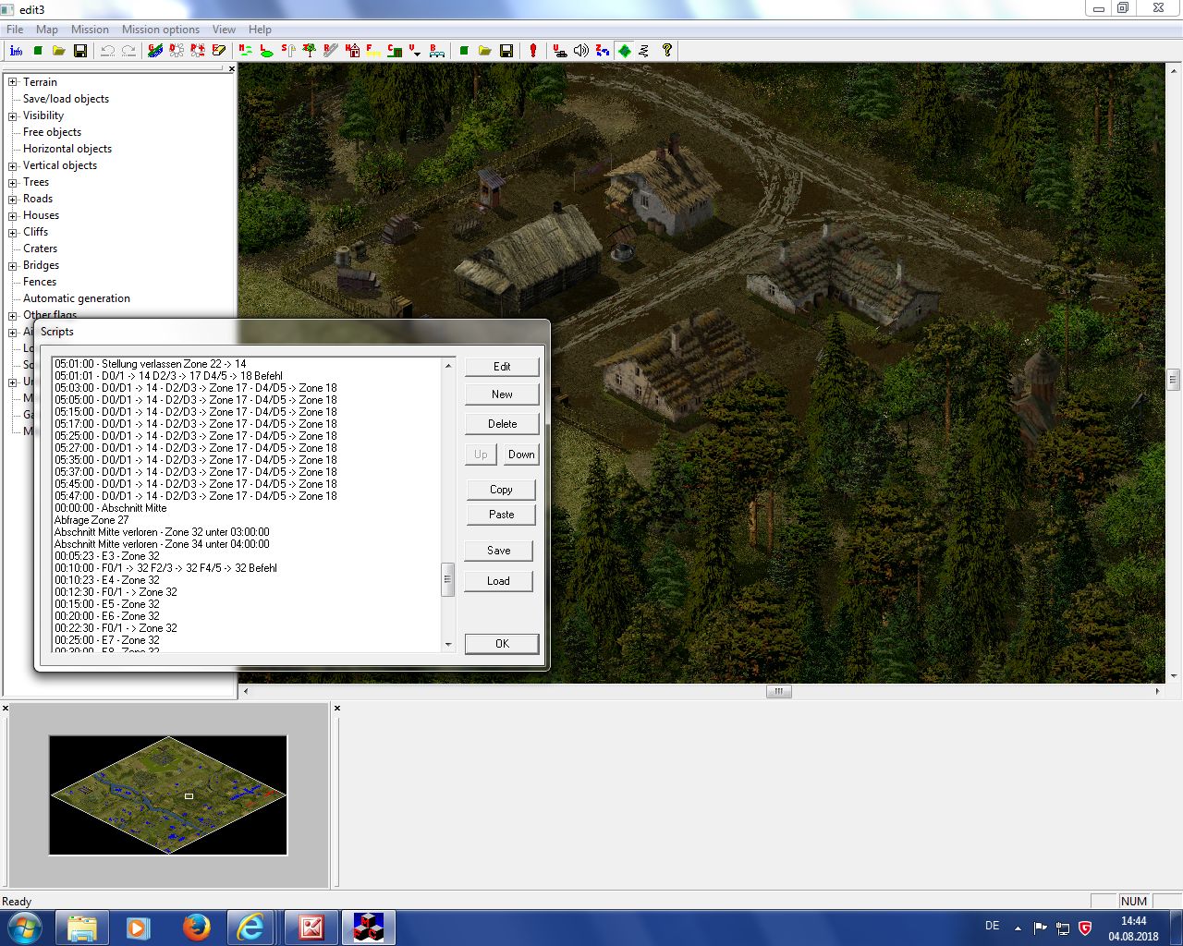Click the scripts squiggle toolbar icon
The width and height of the screenshot is (1183, 946).
coord(644,51)
